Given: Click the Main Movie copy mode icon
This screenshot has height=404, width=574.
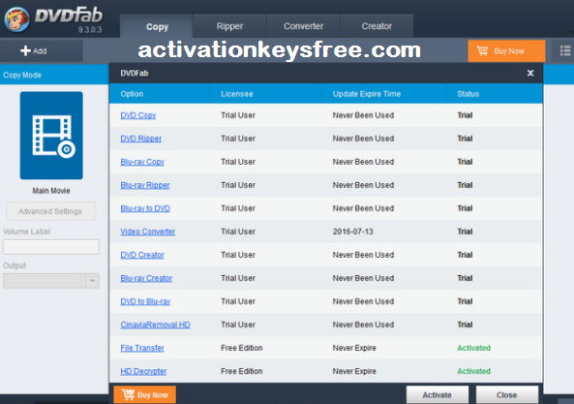Looking at the screenshot, I should coord(51,136).
